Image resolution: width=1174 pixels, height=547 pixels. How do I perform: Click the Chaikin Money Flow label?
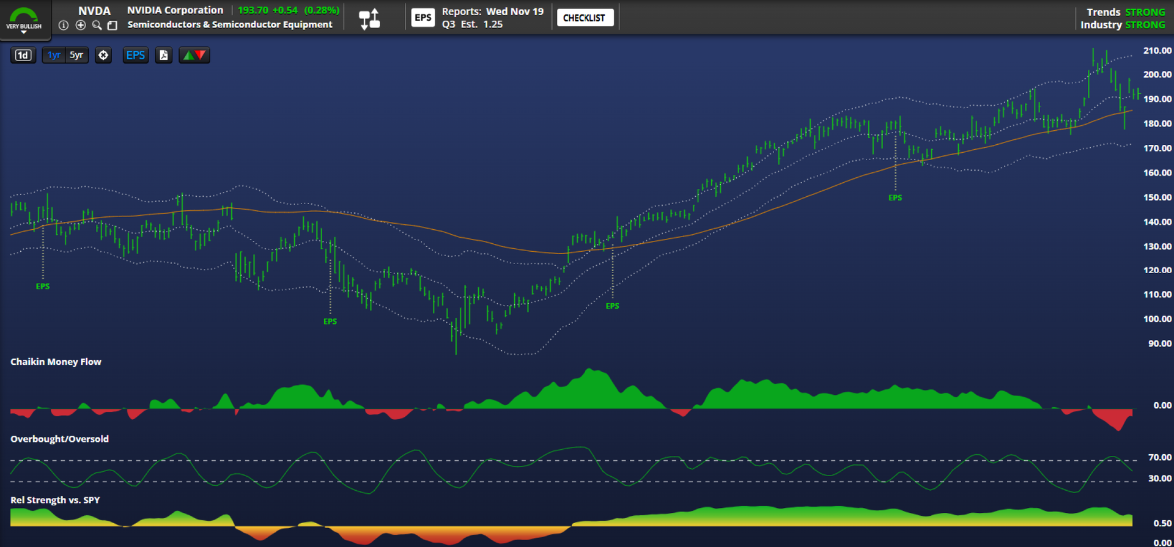click(x=56, y=362)
